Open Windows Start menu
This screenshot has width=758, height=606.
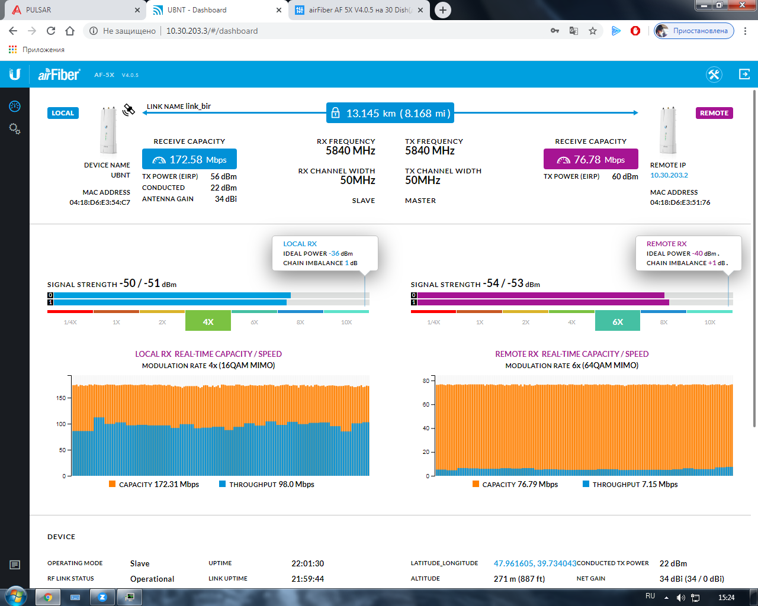point(15,597)
